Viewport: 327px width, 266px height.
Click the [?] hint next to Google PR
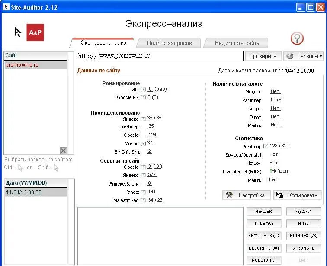pos(143,97)
